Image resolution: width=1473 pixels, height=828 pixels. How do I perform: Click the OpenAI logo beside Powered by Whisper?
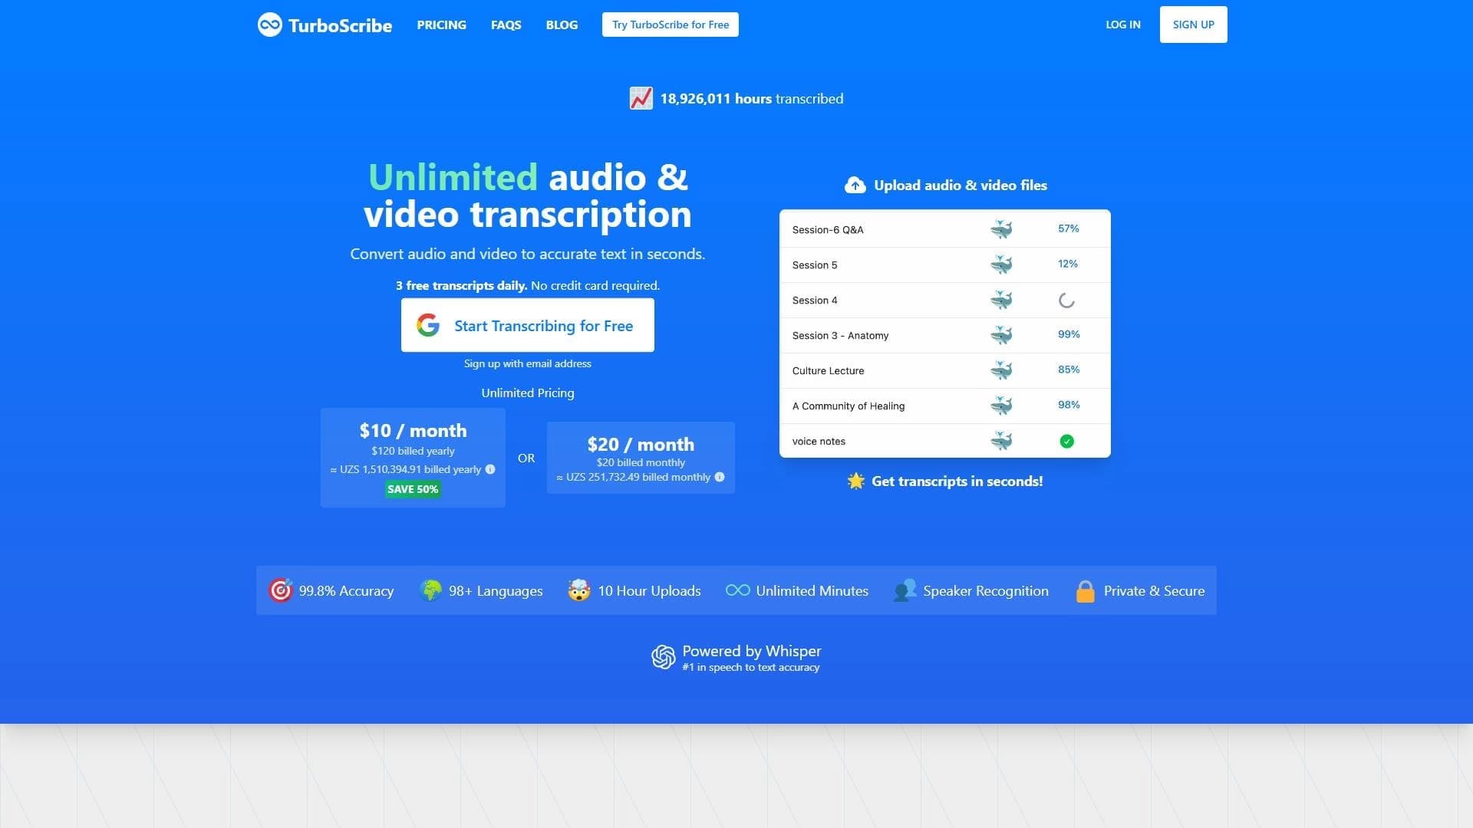pos(664,657)
